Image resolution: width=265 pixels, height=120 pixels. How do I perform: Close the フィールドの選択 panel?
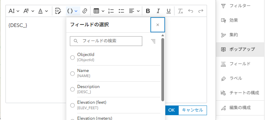click(x=158, y=25)
